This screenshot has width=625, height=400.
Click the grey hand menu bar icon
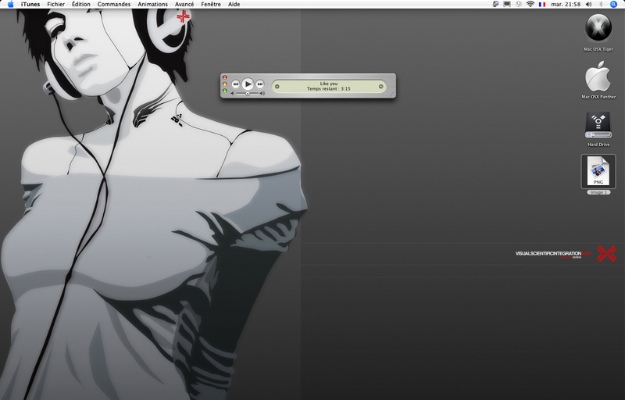click(x=519, y=5)
